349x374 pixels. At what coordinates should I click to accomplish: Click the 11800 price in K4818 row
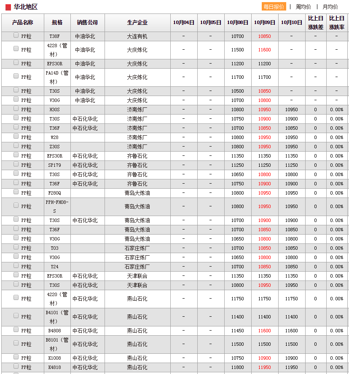[238, 367]
